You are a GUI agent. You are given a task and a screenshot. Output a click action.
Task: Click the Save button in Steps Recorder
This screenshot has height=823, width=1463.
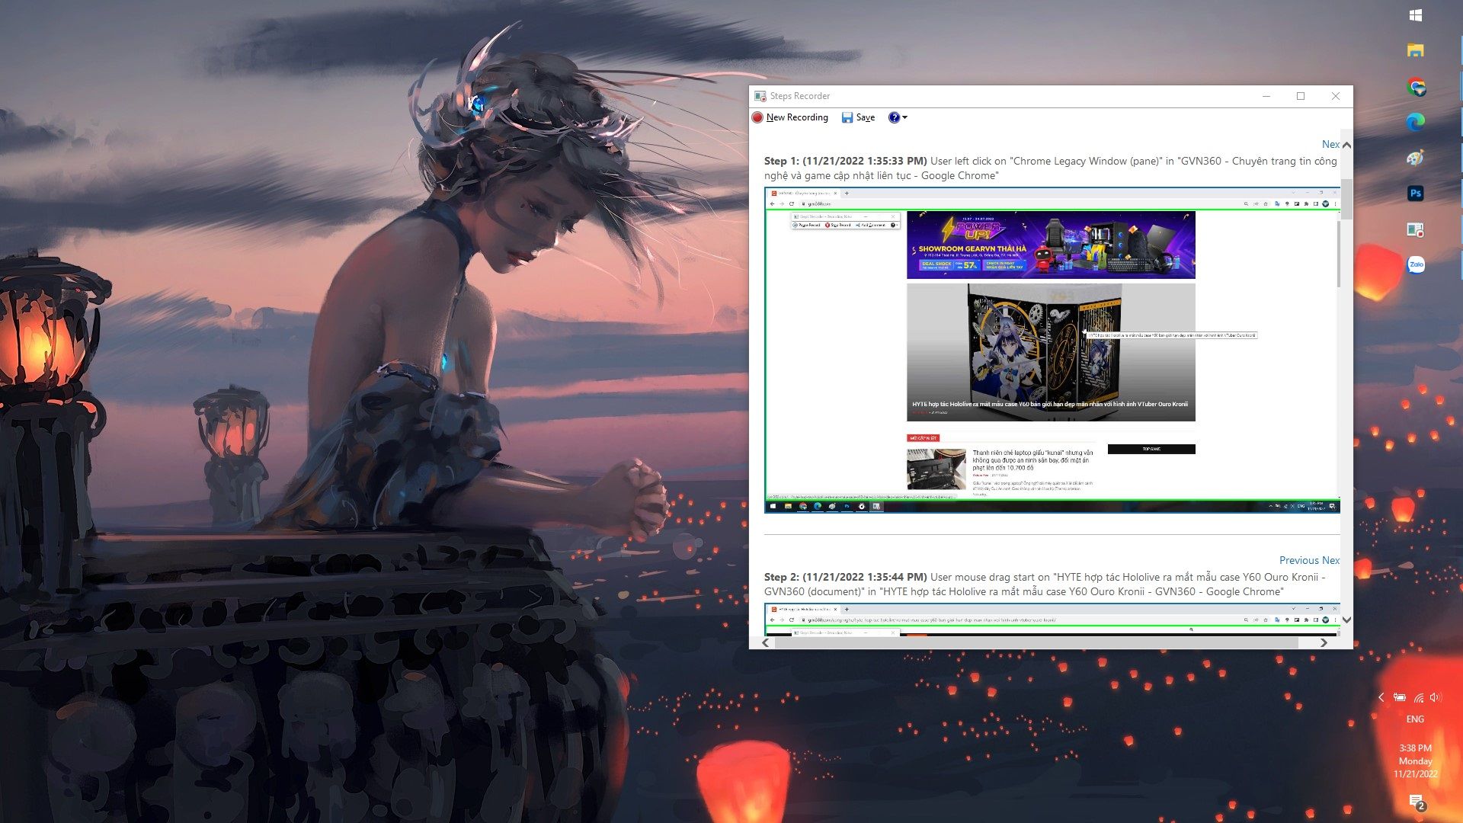[858, 117]
